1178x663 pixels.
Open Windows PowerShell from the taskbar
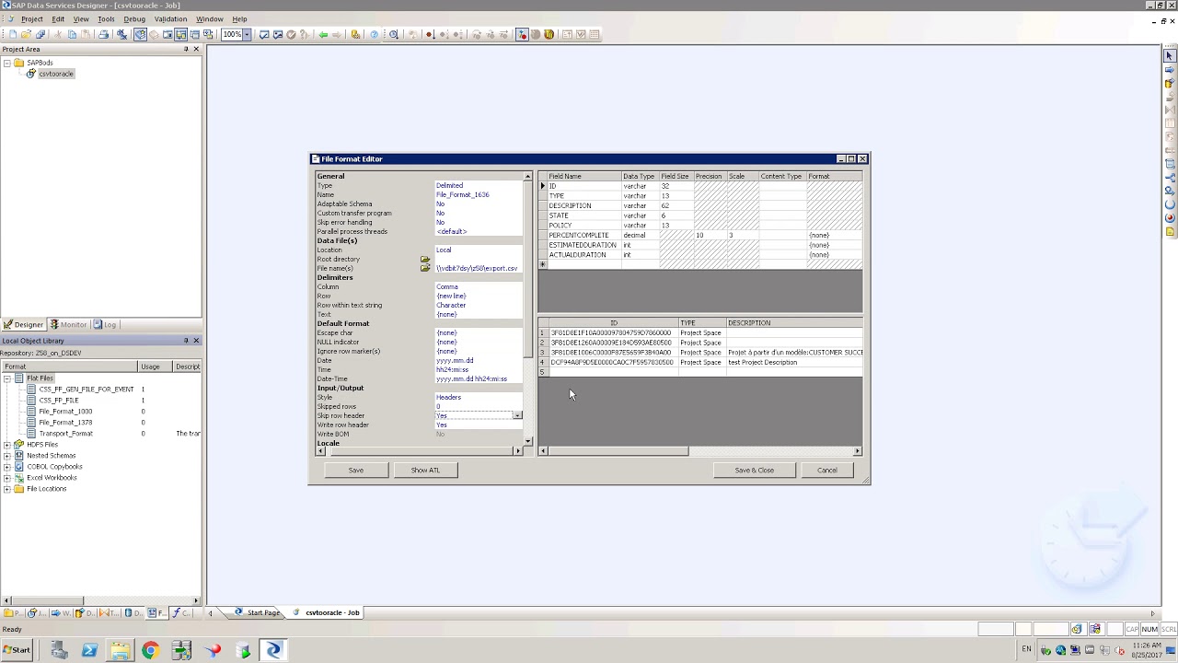(x=89, y=650)
